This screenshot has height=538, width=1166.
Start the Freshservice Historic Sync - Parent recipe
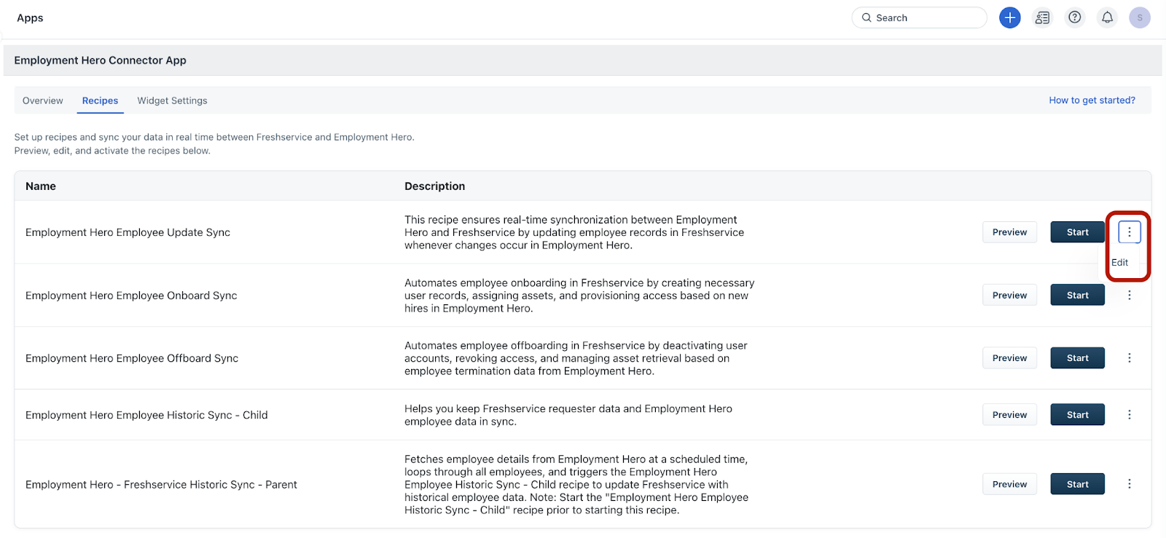pyautogui.click(x=1077, y=483)
